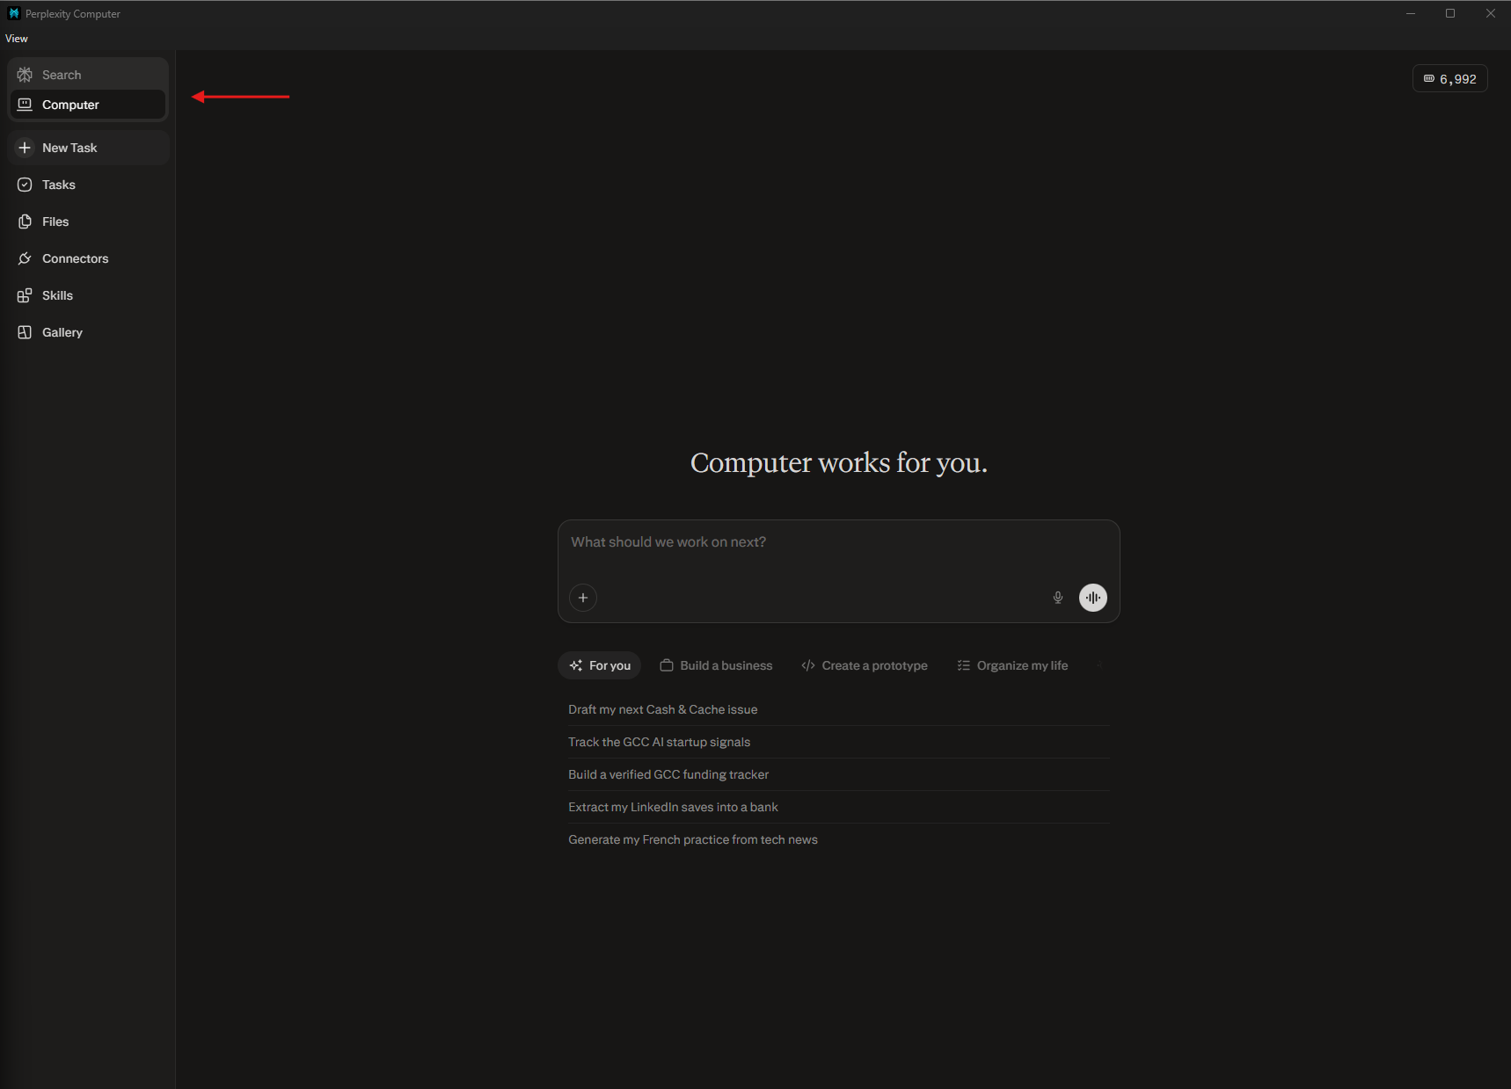Select the 'For you' suggestions tab
This screenshot has height=1089, width=1511.
point(600,665)
